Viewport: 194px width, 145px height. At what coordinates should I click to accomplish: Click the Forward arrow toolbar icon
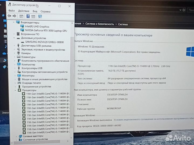click(15, 16)
